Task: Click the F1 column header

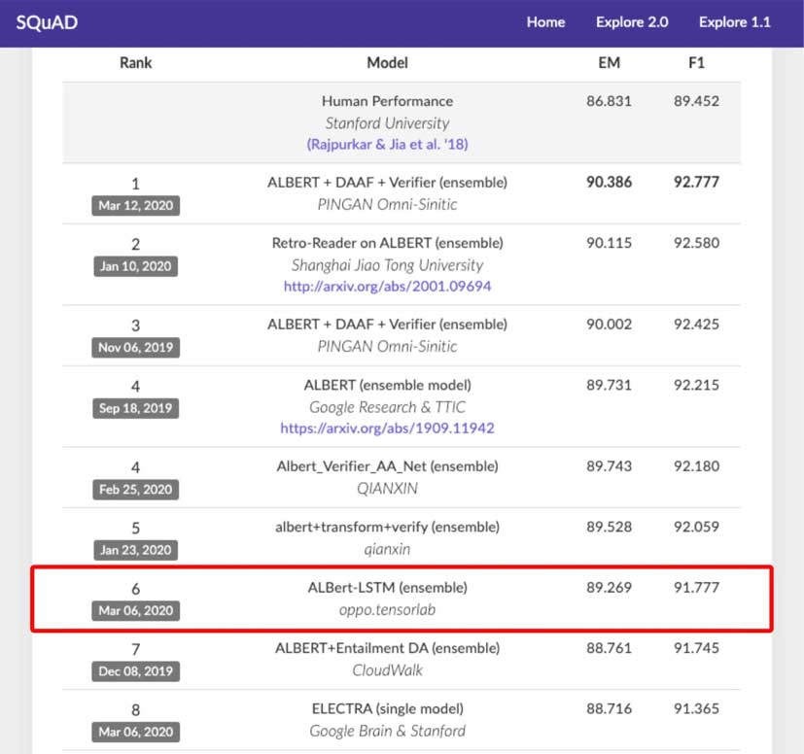Action: [x=695, y=62]
